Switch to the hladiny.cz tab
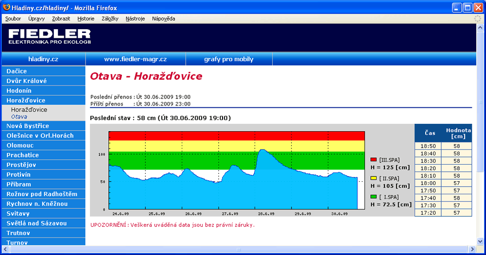The image size is (486, 255). (43, 59)
